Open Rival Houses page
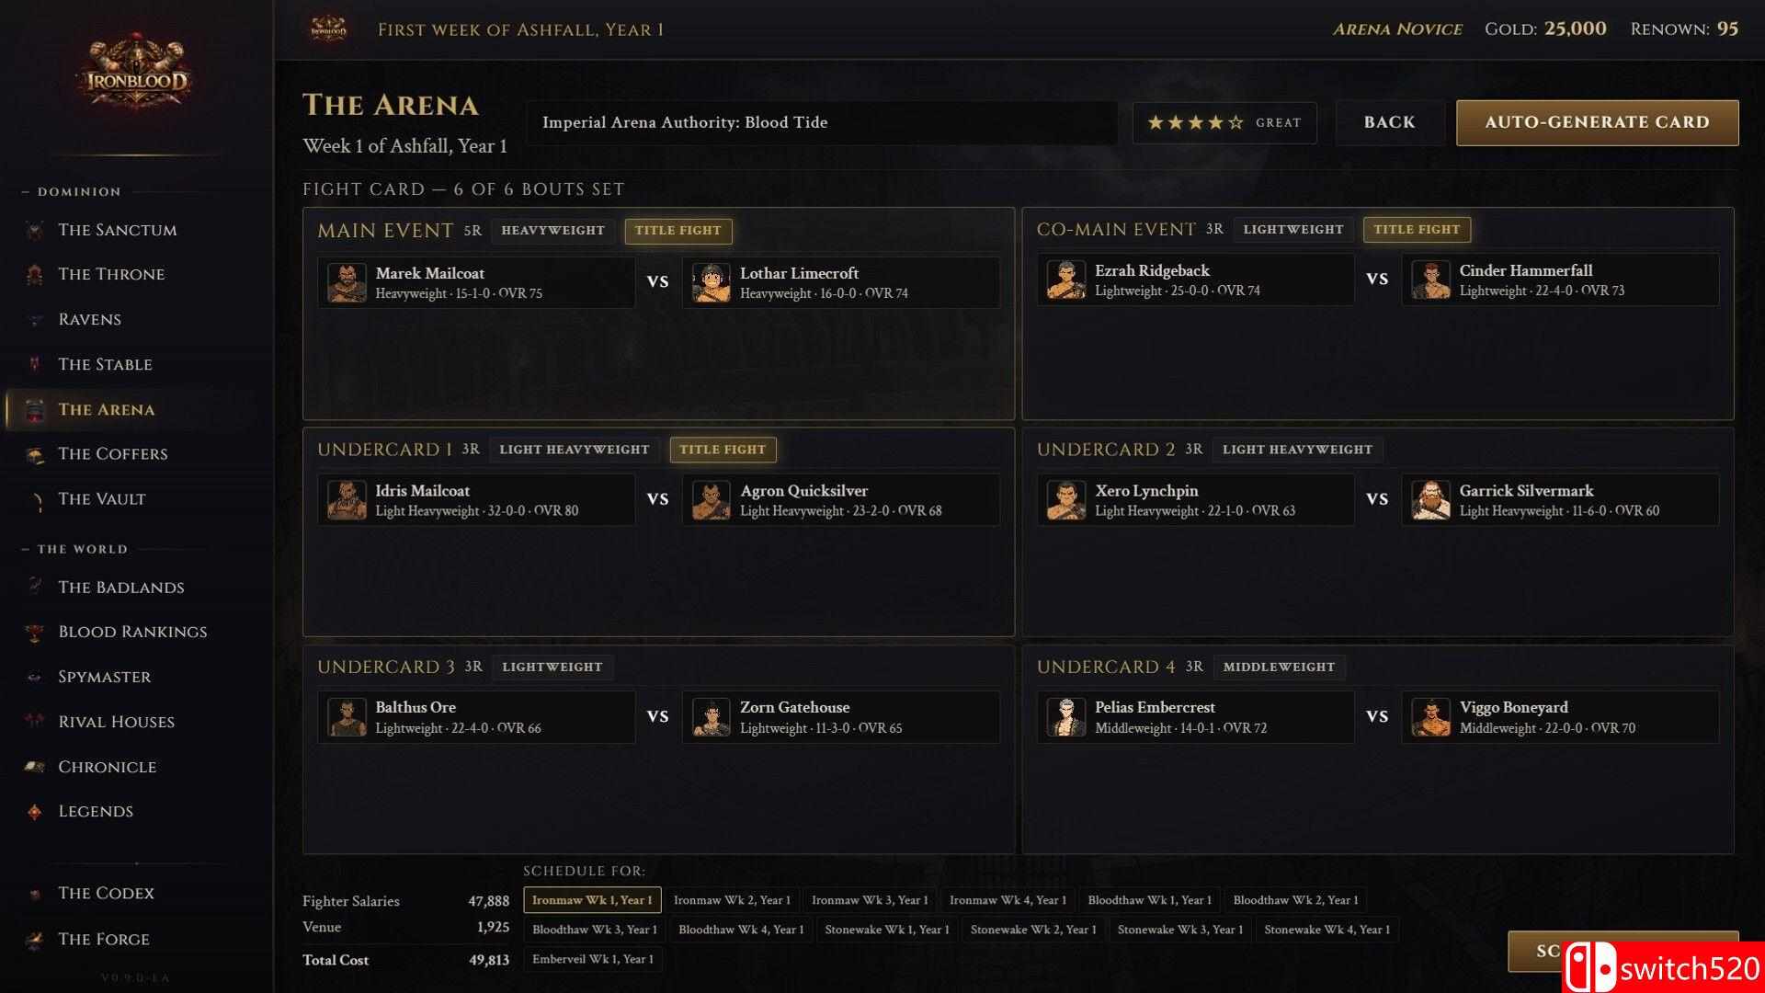This screenshot has height=993, width=1765. 138,722
